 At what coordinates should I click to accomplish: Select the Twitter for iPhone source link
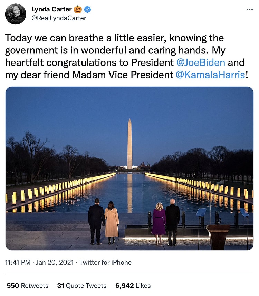point(105,263)
